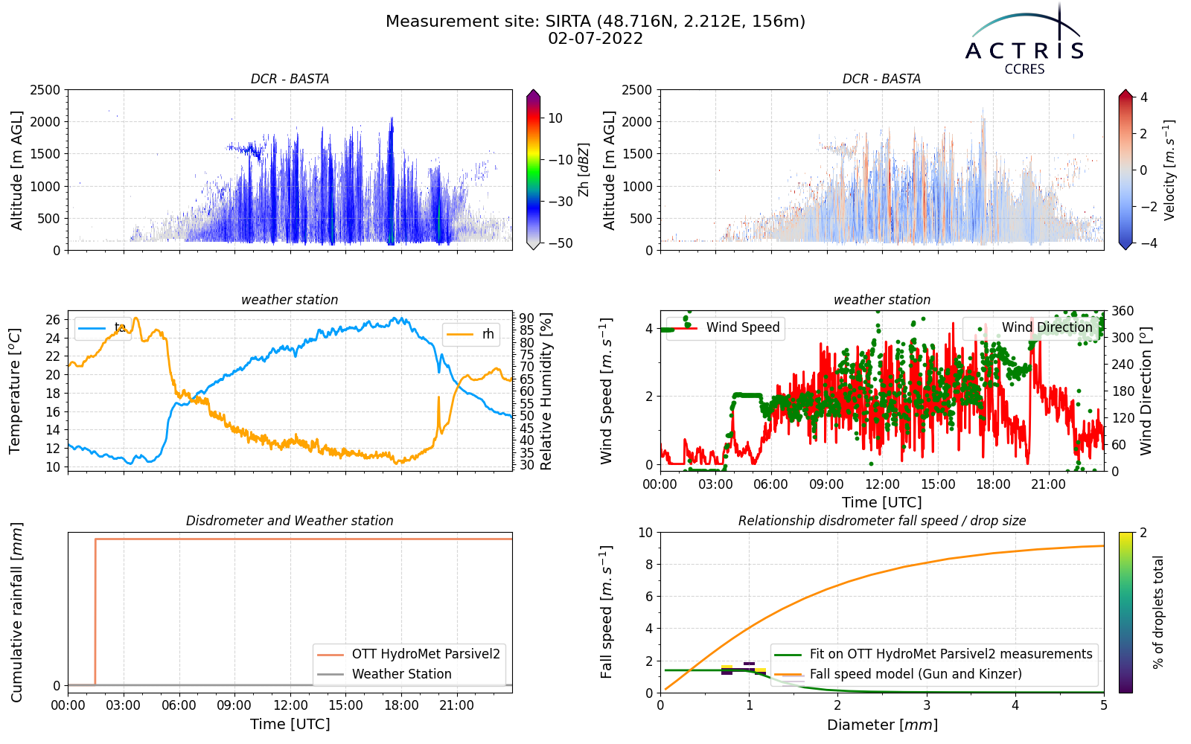Screen dimensions: 1191x744
Task: Click the Zh dBZ reflectivity colorbar
Action: [533, 170]
